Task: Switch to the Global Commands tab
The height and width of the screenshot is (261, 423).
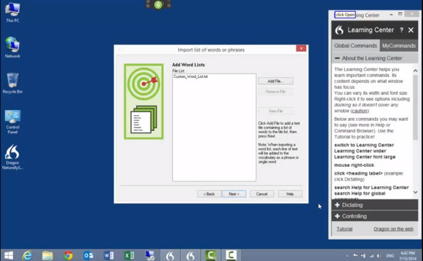Action: click(355, 45)
